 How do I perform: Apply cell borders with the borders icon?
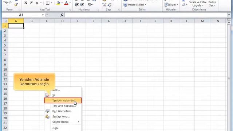click(x=48, y=3)
